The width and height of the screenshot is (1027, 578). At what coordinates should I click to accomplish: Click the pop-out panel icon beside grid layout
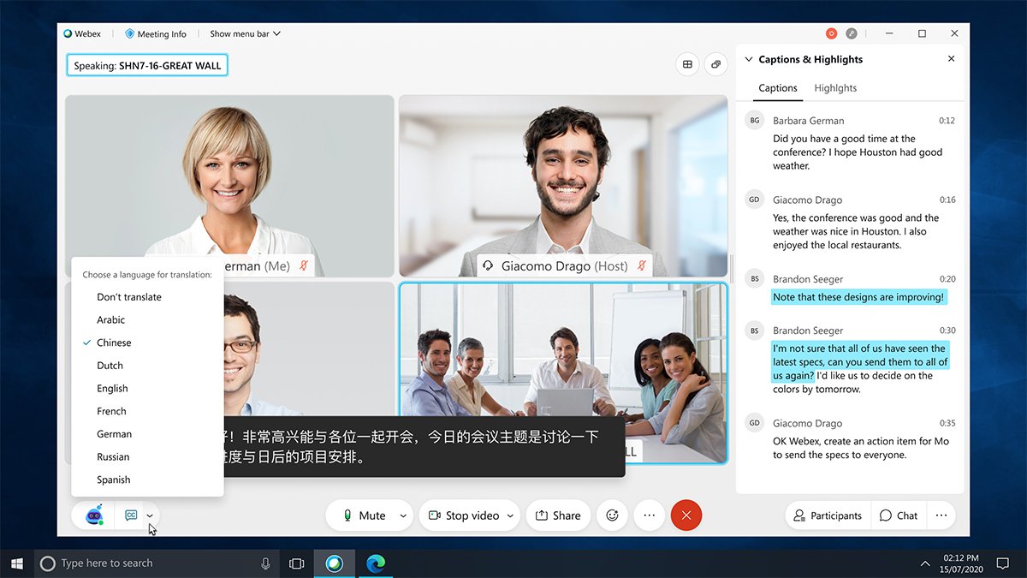(x=716, y=64)
